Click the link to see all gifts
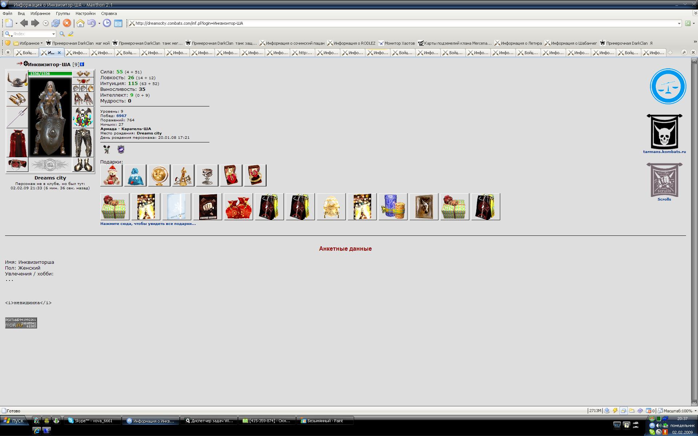698x436 pixels. [x=148, y=224]
